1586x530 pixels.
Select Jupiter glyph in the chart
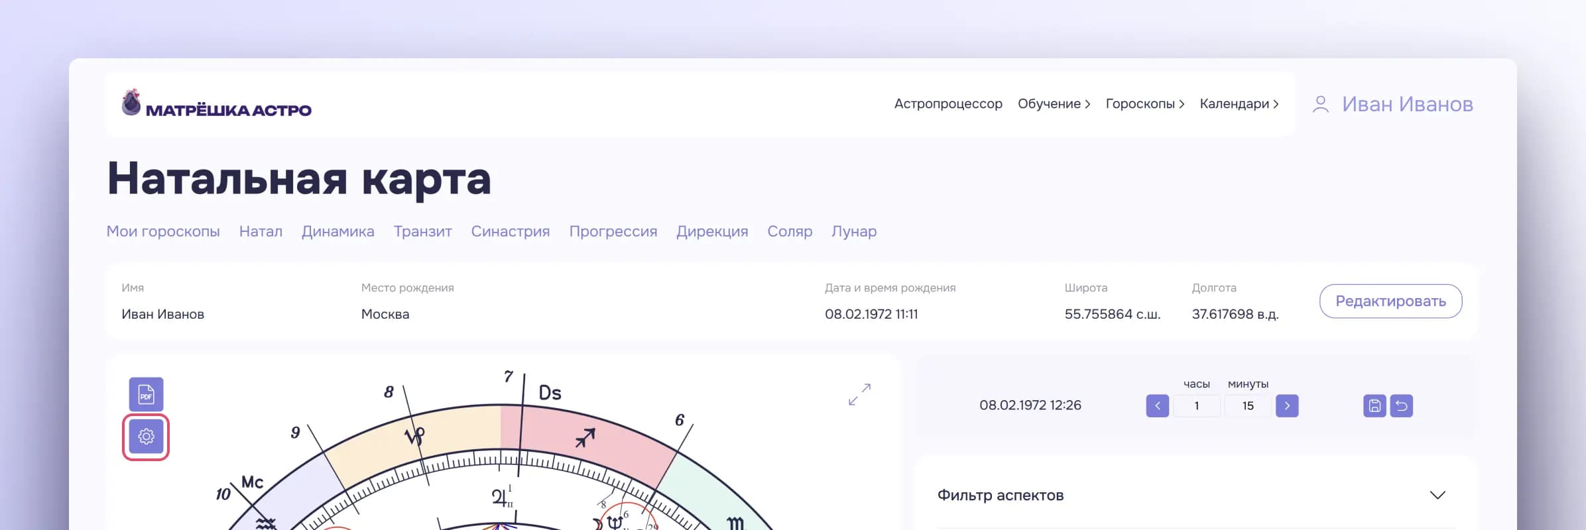click(x=500, y=497)
